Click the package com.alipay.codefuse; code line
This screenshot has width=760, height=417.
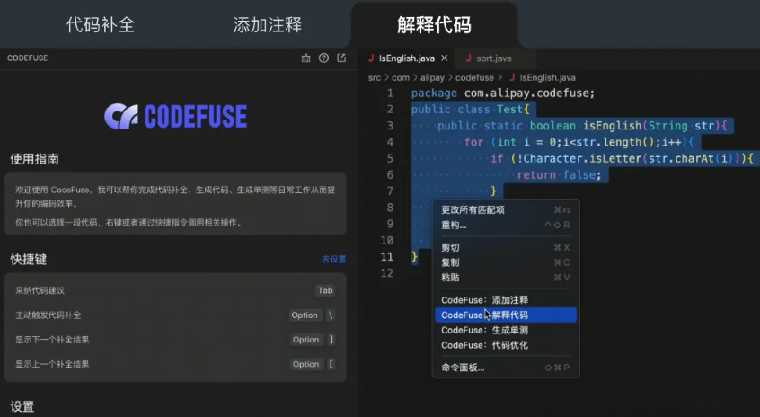tap(503, 93)
